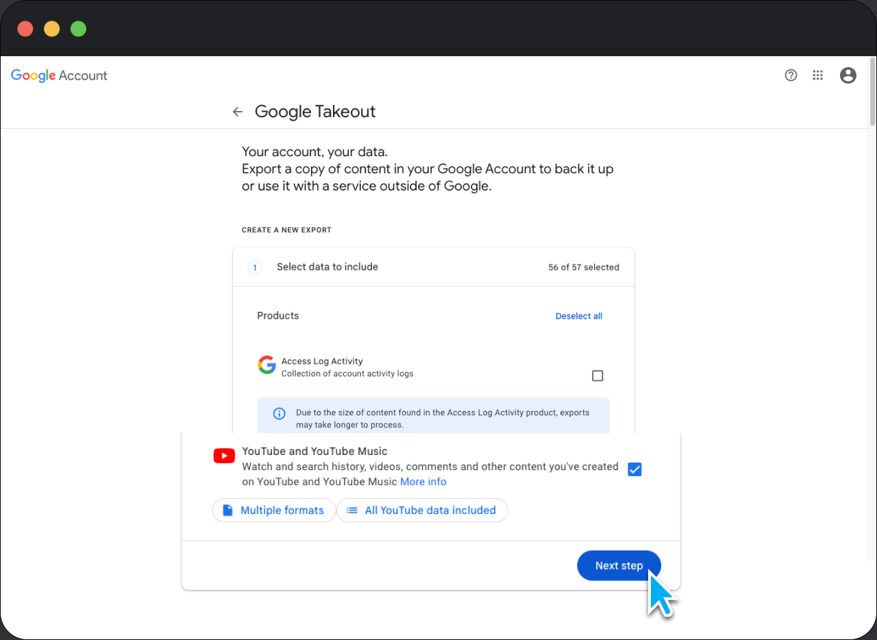Click the step 1 badge

pyautogui.click(x=255, y=267)
